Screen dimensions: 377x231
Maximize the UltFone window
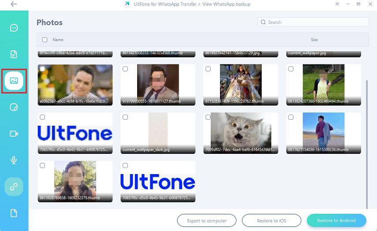click(x=358, y=4)
